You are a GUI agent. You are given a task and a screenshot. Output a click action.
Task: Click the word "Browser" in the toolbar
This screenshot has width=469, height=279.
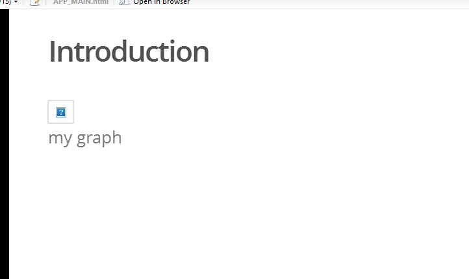[x=175, y=3]
